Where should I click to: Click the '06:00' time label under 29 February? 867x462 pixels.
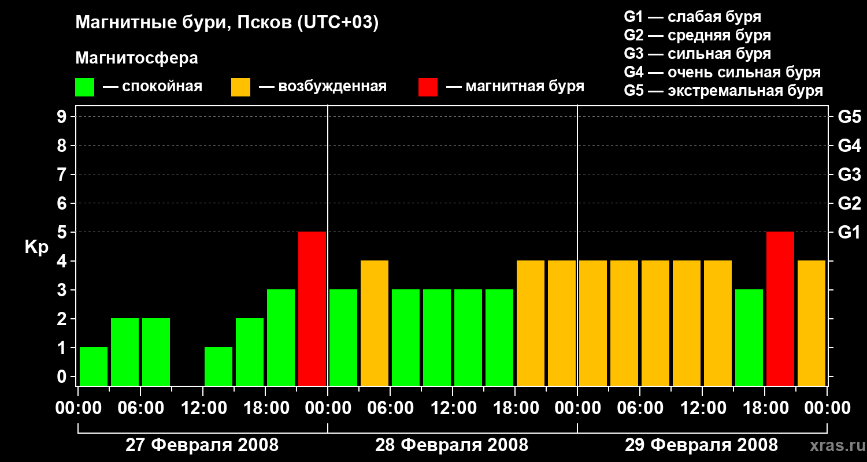(x=639, y=408)
